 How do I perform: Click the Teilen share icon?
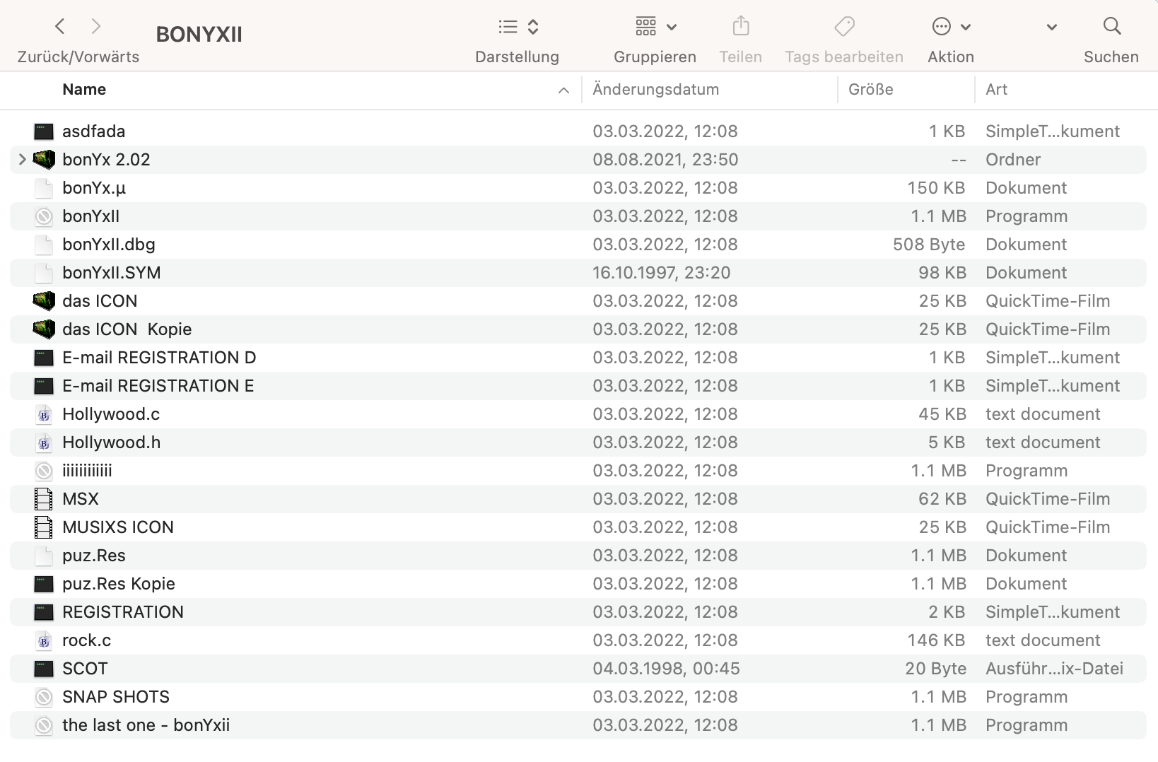coord(740,27)
